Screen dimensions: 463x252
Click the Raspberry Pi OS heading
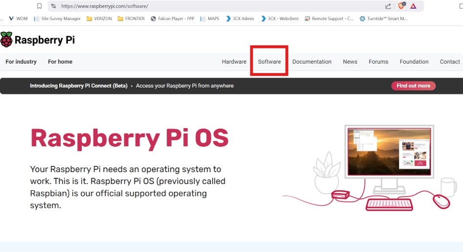pyautogui.click(x=130, y=138)
